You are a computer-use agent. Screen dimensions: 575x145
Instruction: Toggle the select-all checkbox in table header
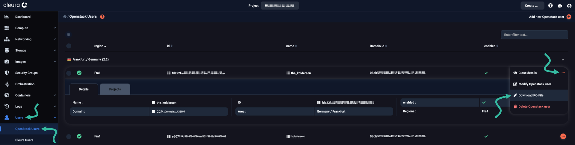(69, 46)
